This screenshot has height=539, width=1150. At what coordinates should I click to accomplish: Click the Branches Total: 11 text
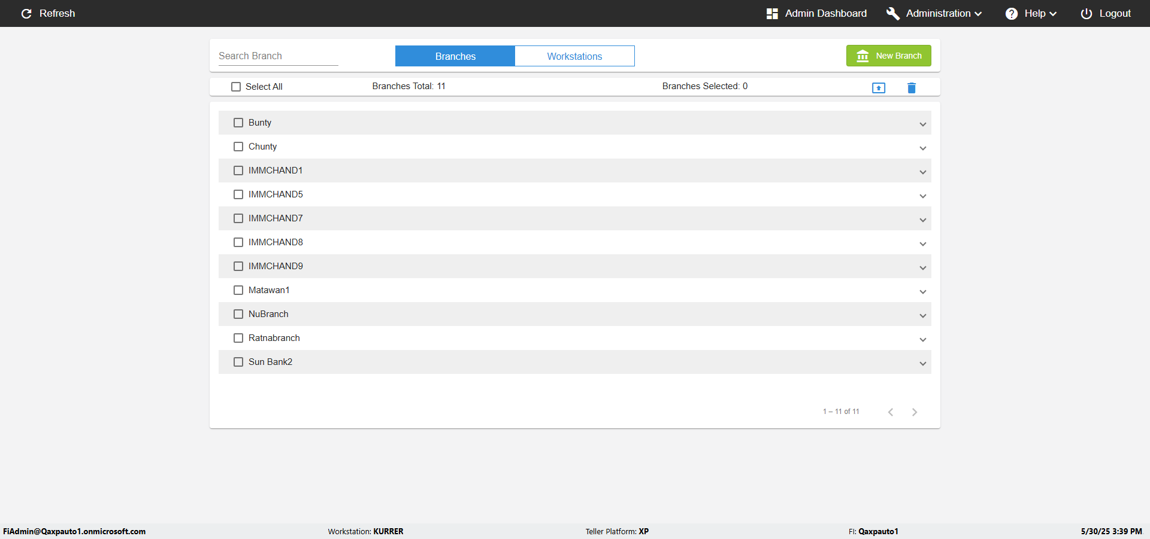click(408, 86)
